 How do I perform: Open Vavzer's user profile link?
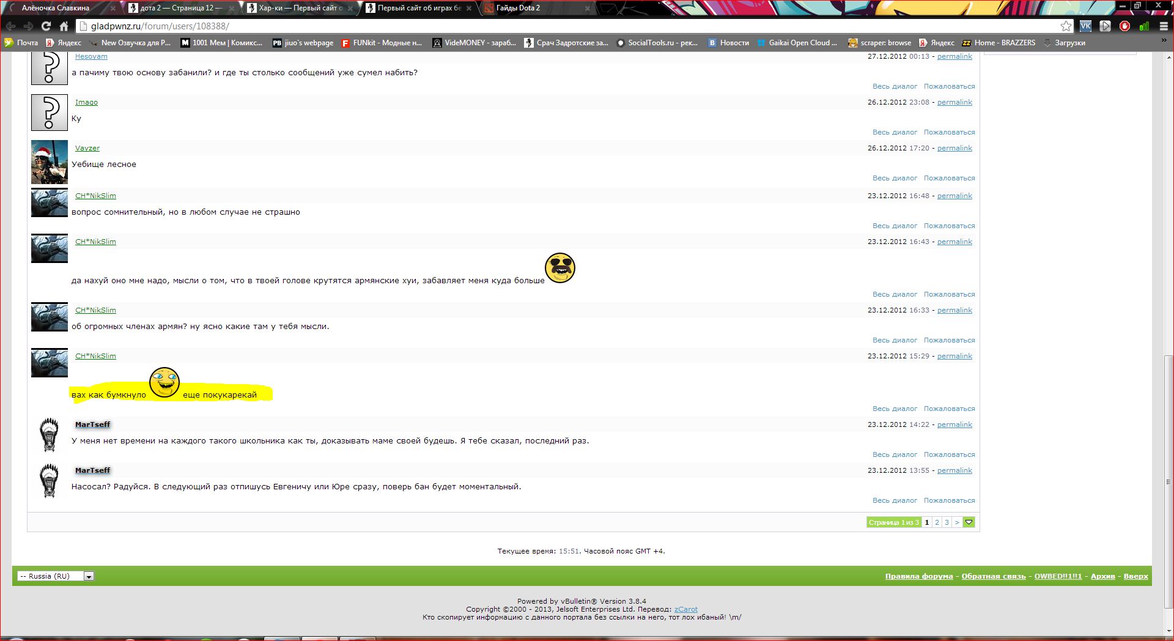pos(87,148)
